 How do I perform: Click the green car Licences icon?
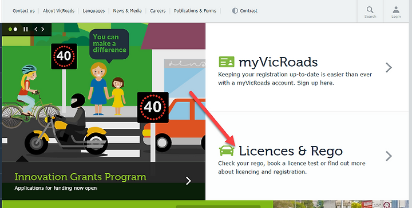coord(227,150)
